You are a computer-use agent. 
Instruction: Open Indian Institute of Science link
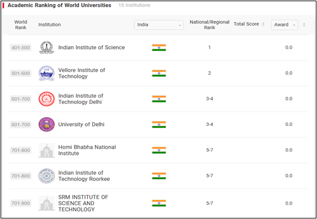point(92,47)
